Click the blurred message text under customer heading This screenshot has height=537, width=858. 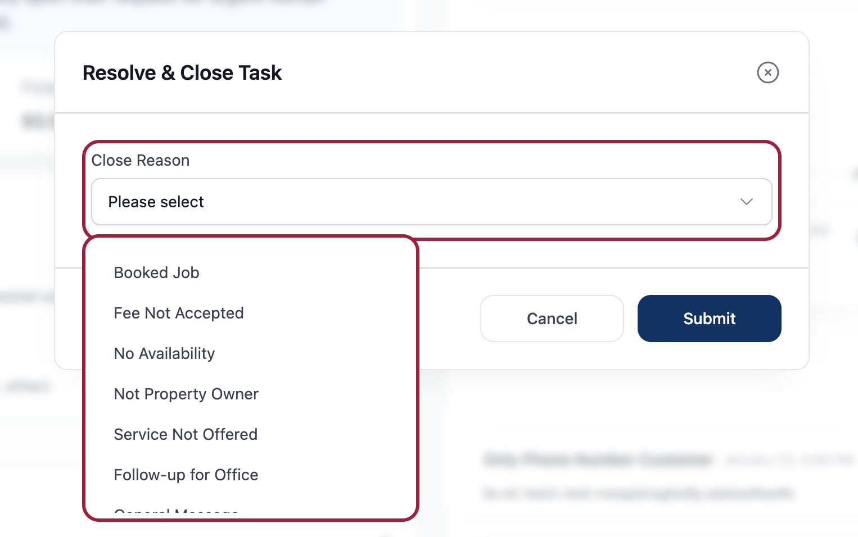638,494
